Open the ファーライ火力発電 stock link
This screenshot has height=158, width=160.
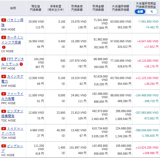coord(15,94)
